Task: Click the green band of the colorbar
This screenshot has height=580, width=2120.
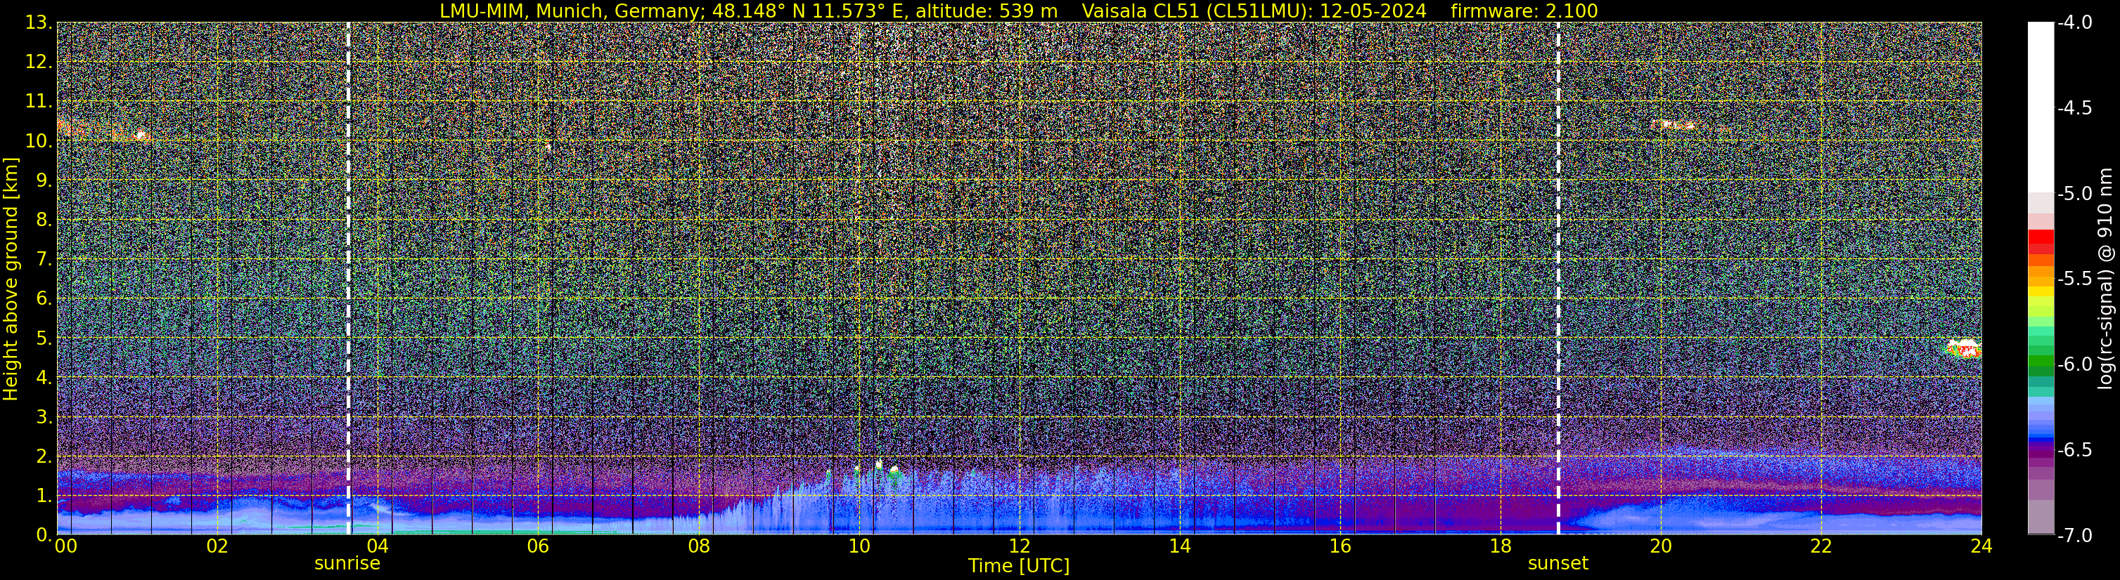Action: point(2041,362)
